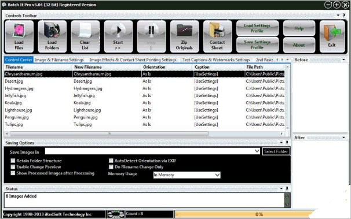Start batch processing with the Start button

tap(118, 36)
